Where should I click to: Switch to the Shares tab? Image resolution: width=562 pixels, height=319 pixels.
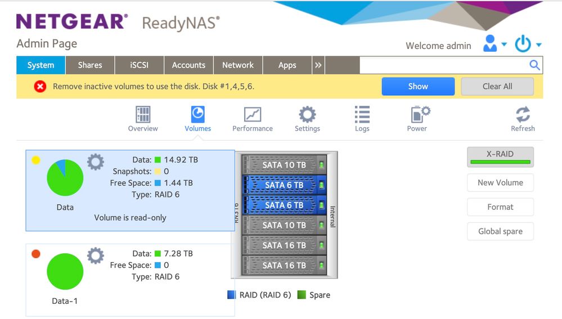pos(90,65)
